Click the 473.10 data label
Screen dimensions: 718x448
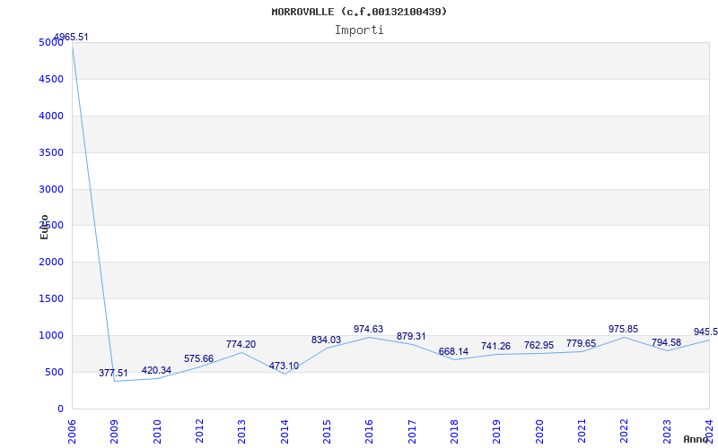point(284,366)
